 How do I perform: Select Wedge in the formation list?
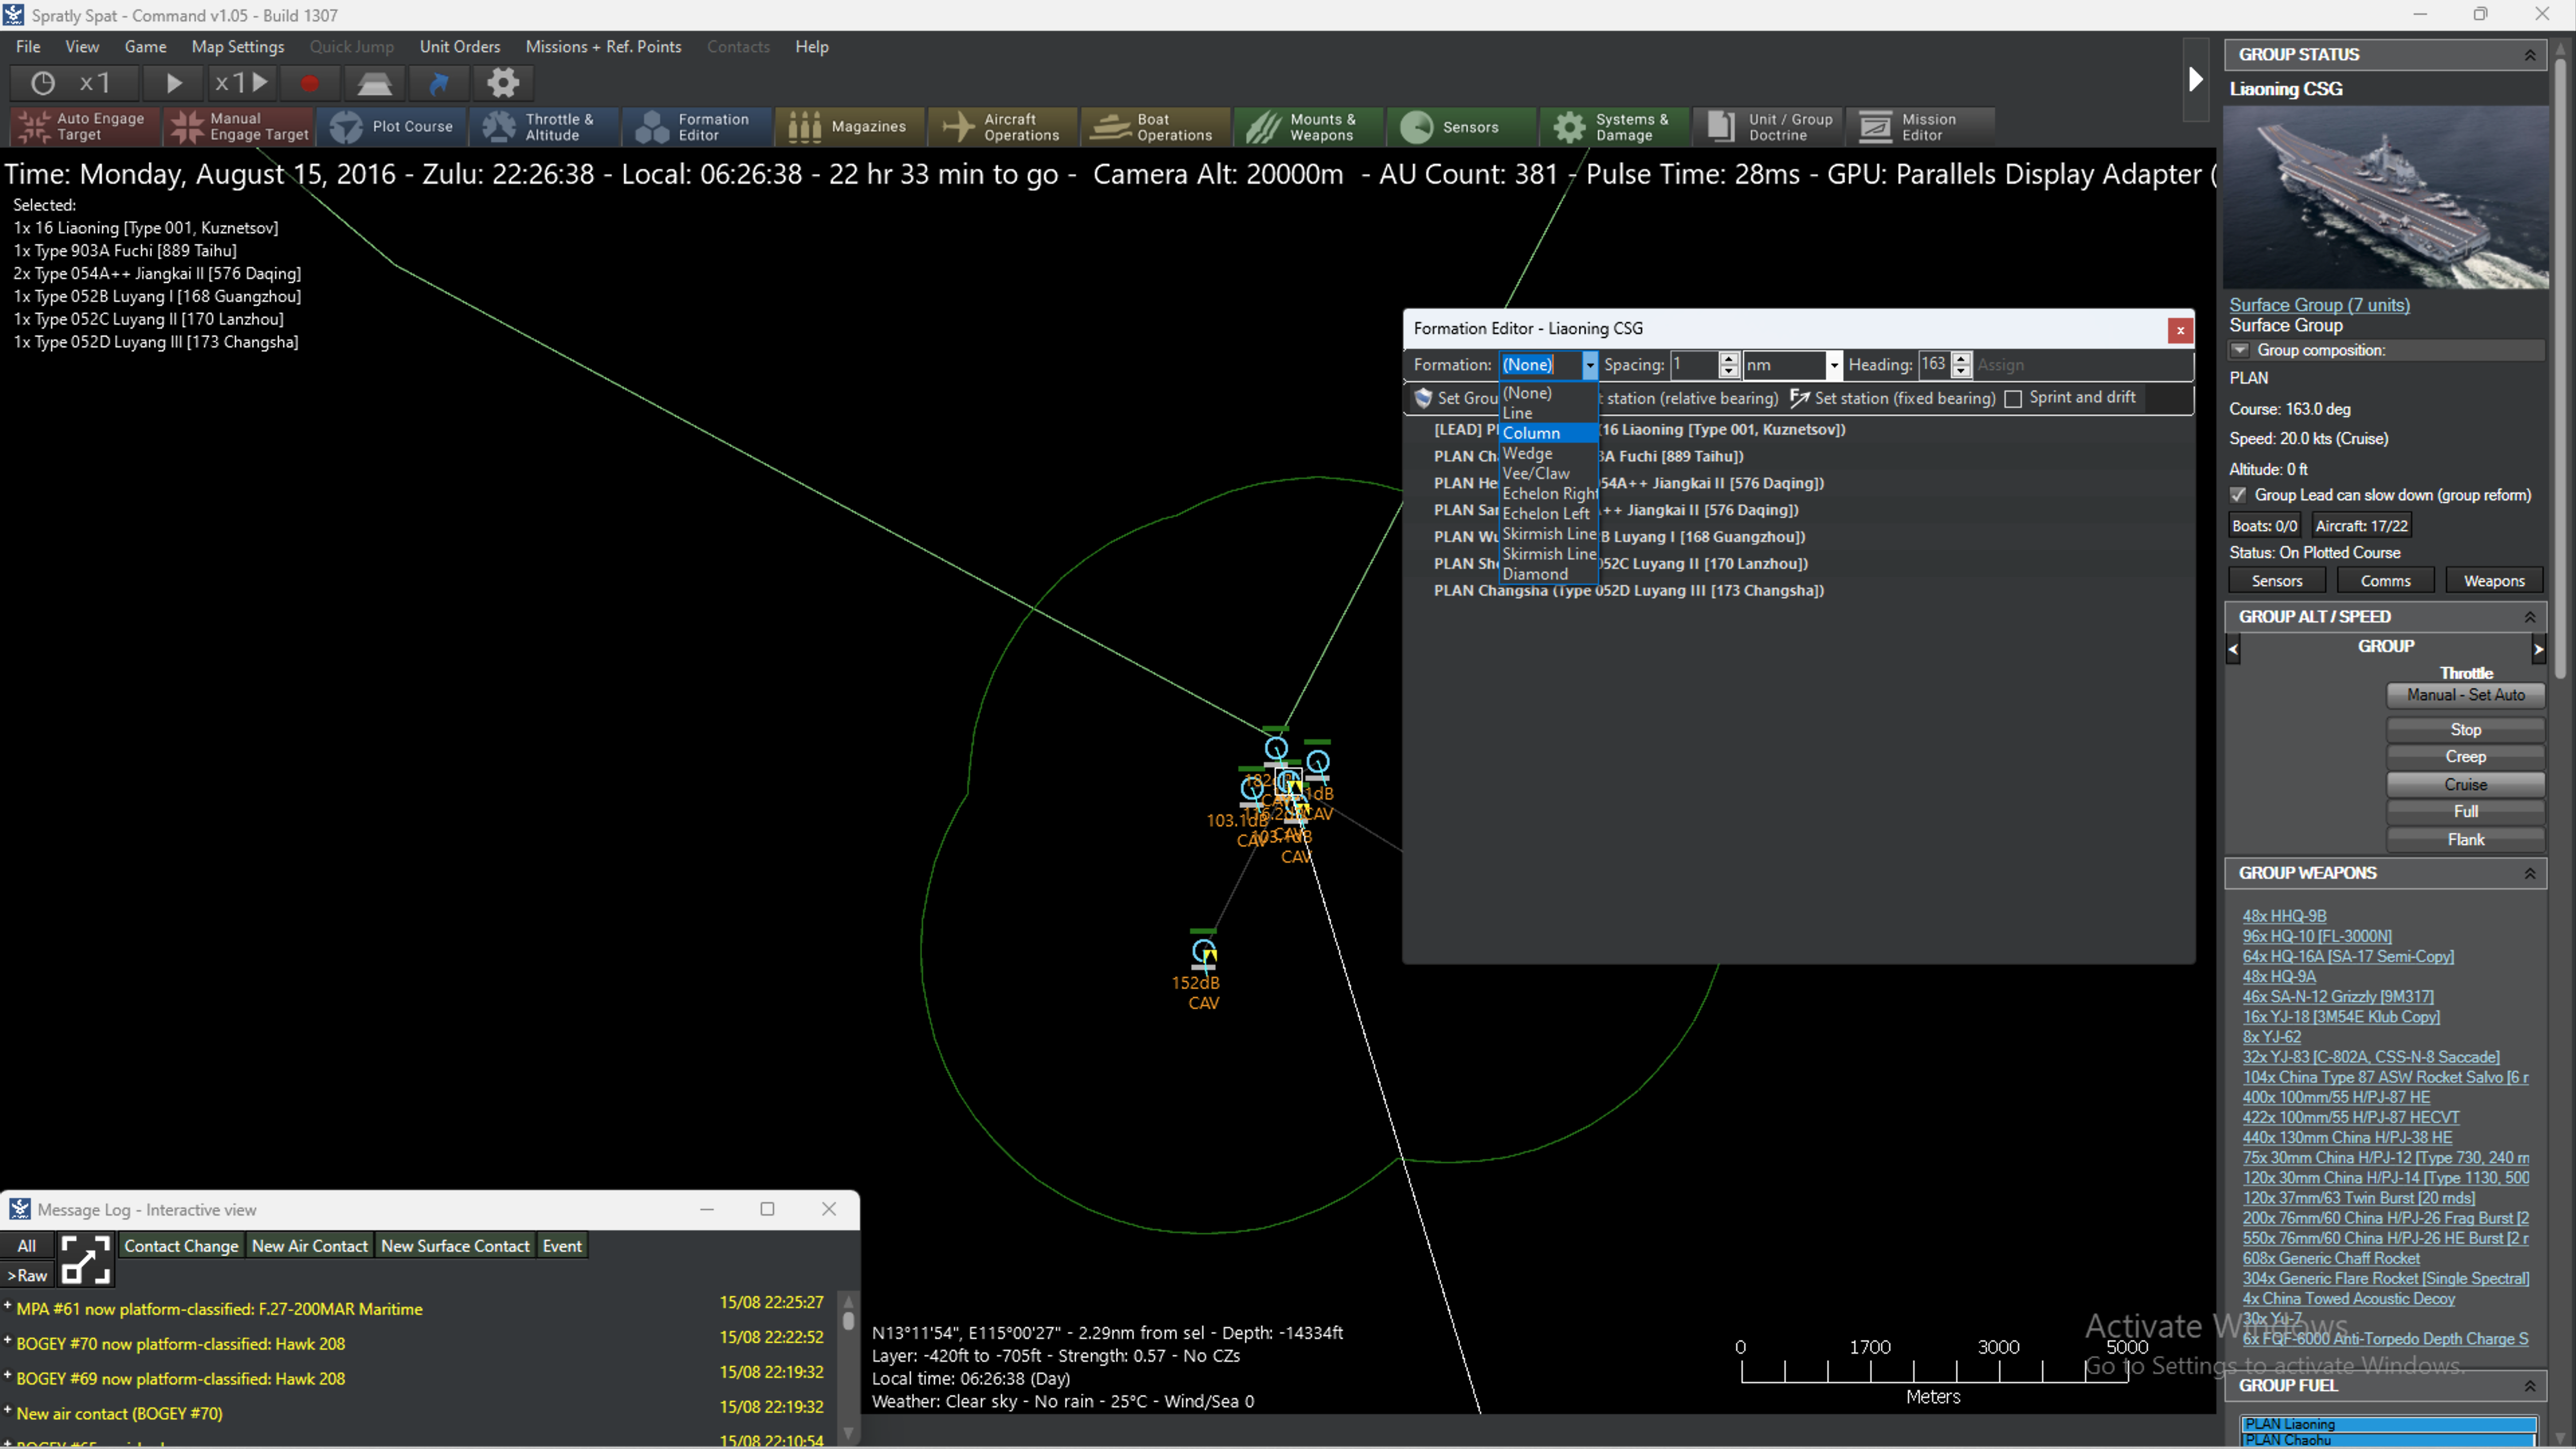(1548, 453)
